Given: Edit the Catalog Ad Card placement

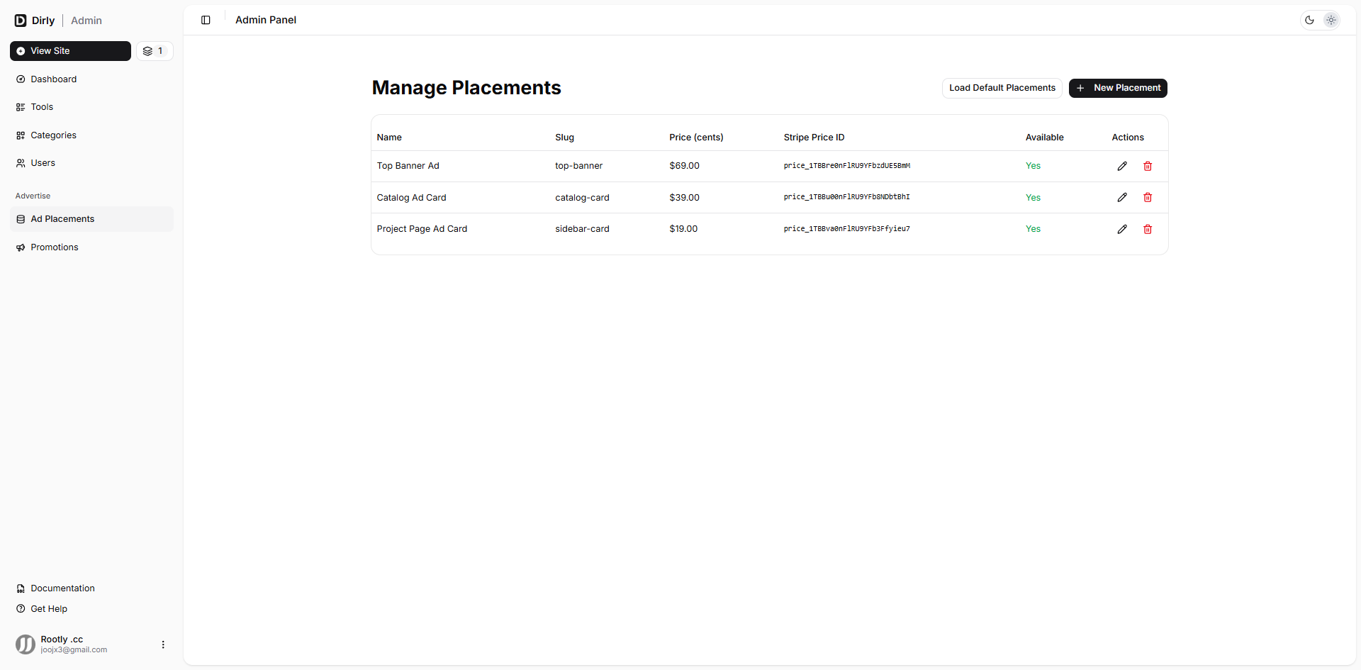Looking at the screenshot, I should point(1121,197).
